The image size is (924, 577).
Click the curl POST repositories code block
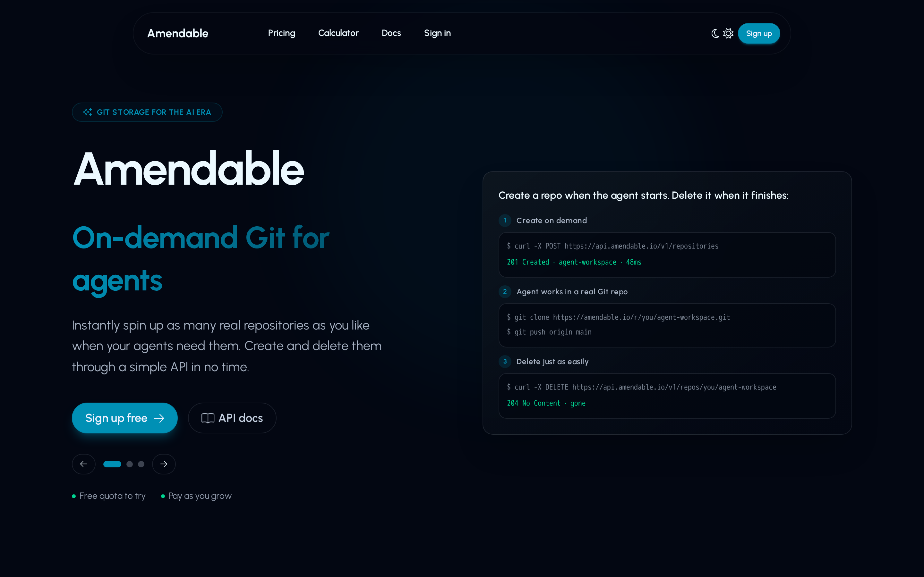(667, 255)
